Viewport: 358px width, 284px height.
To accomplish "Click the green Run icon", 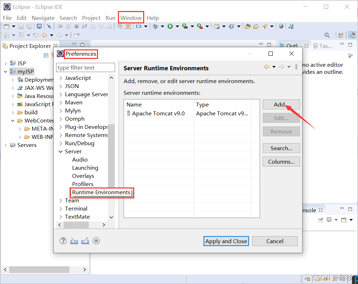I will point(170,27).
